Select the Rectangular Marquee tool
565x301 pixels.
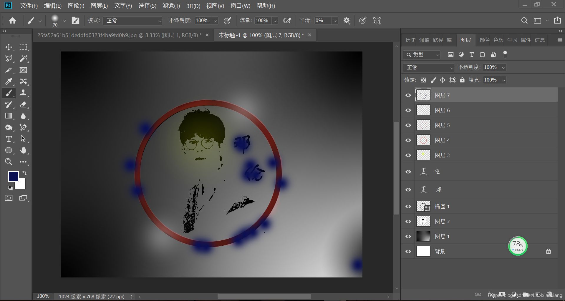pyautogui.click(x=23, y=47)
